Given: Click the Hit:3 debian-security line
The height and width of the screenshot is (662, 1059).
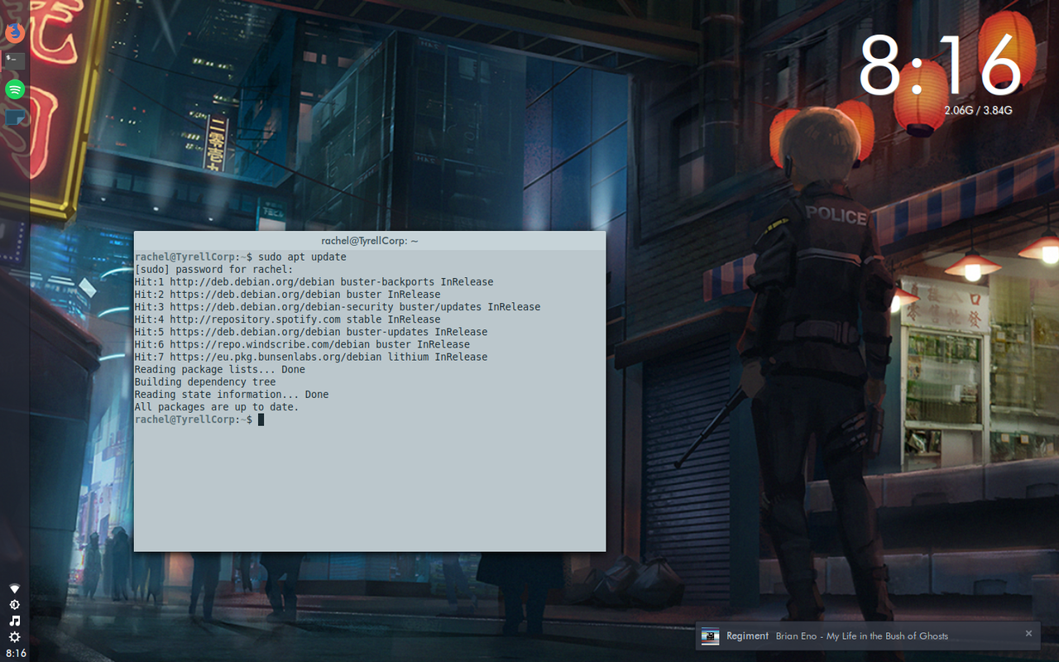Looking at the screenshot, I should tap(337, 307).
